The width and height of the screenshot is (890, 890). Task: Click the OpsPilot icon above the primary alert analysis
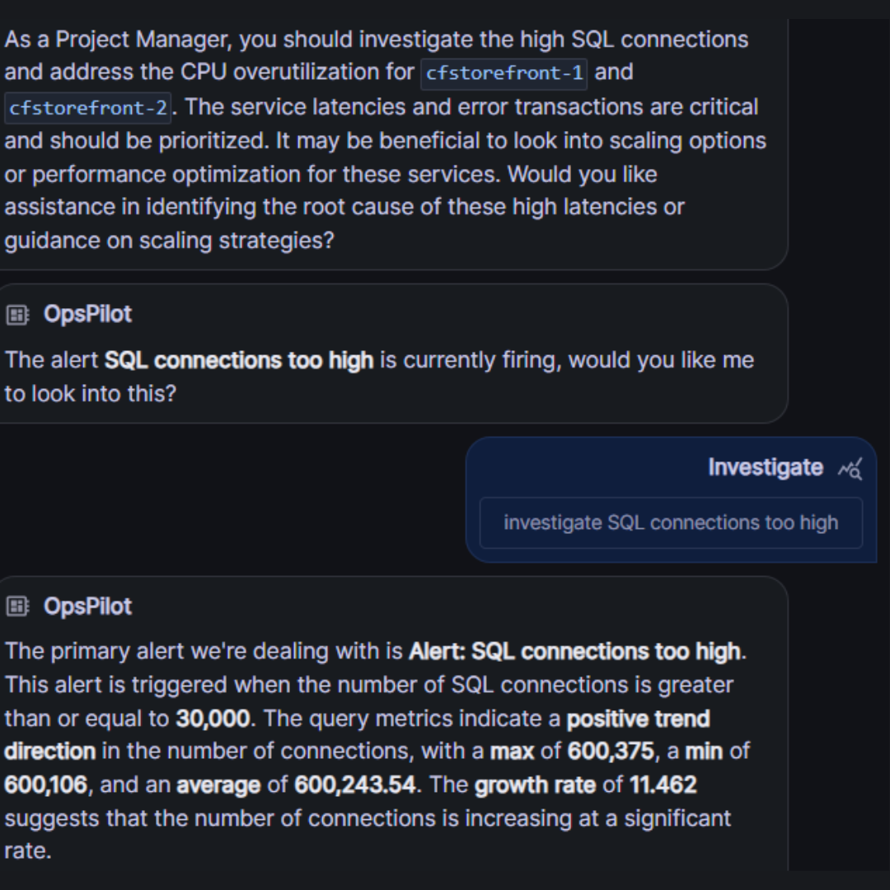[16, 607]
